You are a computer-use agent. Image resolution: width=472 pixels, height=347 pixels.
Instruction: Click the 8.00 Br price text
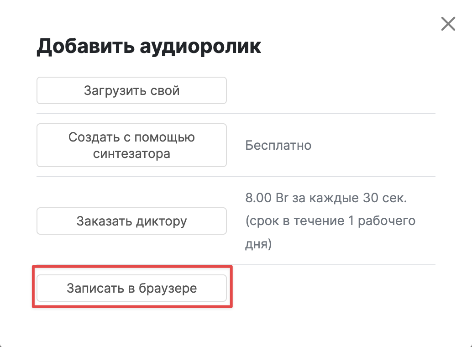point(267,198)
